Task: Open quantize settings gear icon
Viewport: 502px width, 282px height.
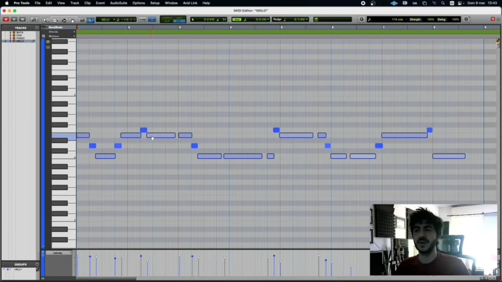Action: click(x=467, y=19)
